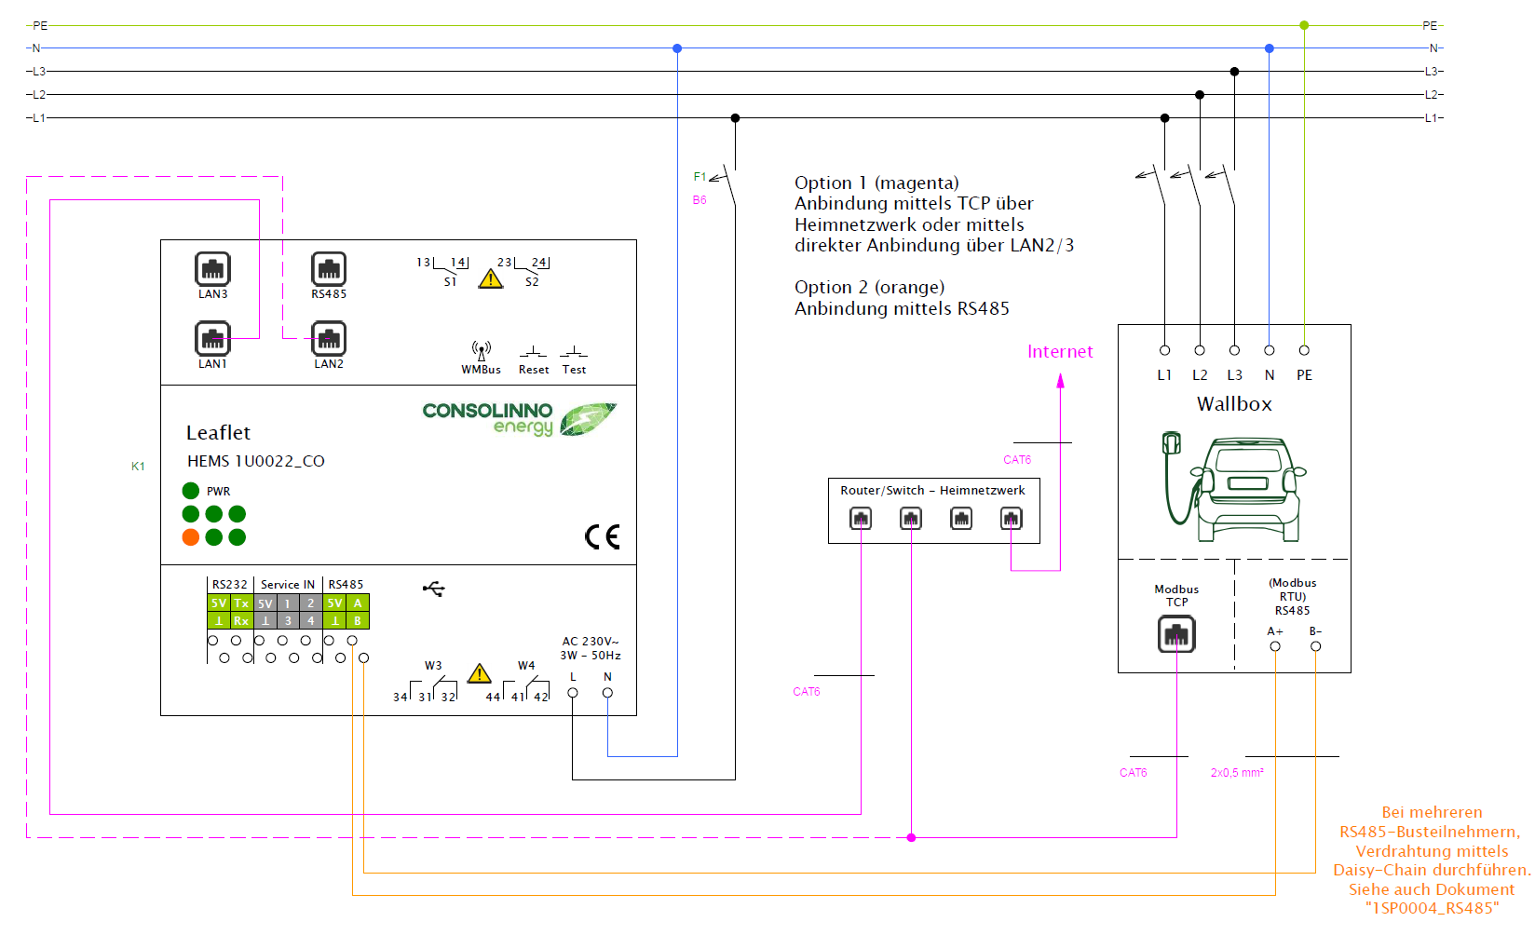Image resolution: width=1535 pixels, height=935 pixels.
Task: Select the USB symbol on the Leaflet
Action: point(432,589)
